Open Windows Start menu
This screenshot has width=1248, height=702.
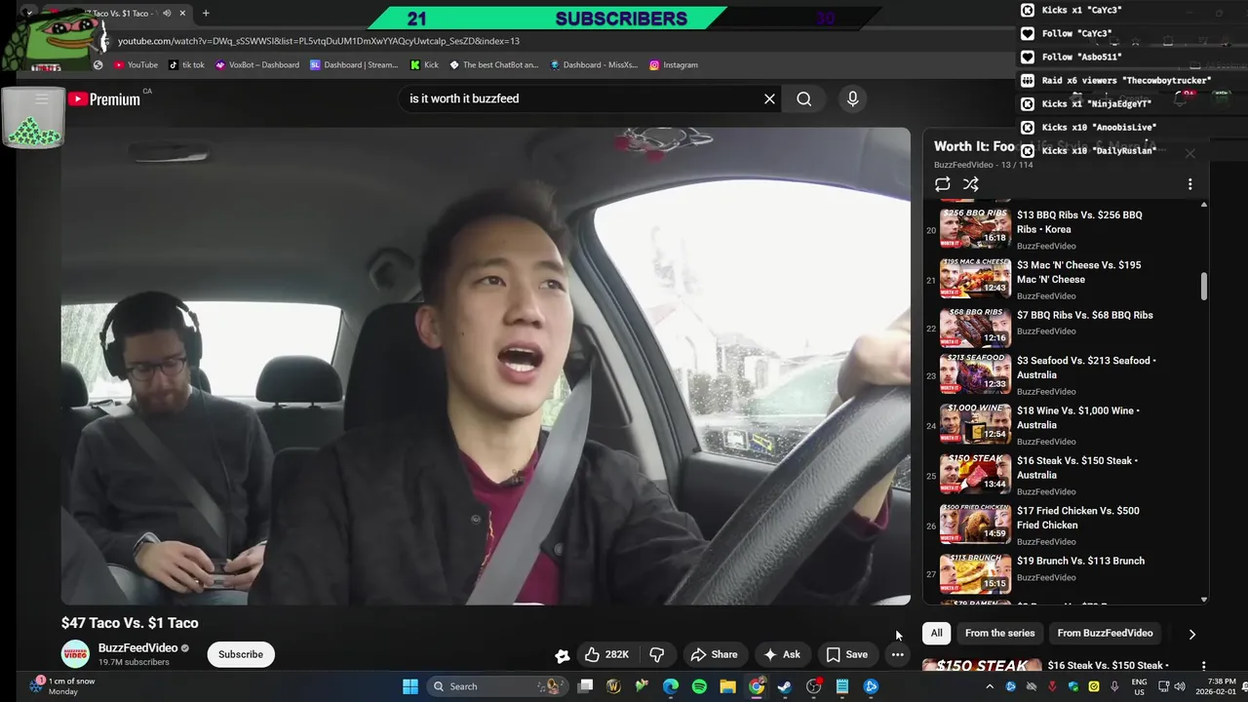point(410,686)
